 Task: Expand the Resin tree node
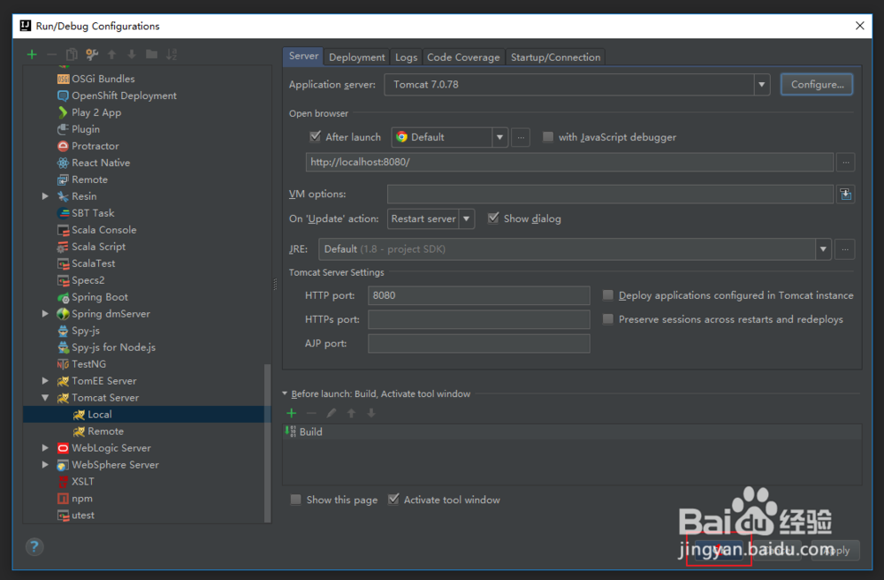tap(45, 196)
